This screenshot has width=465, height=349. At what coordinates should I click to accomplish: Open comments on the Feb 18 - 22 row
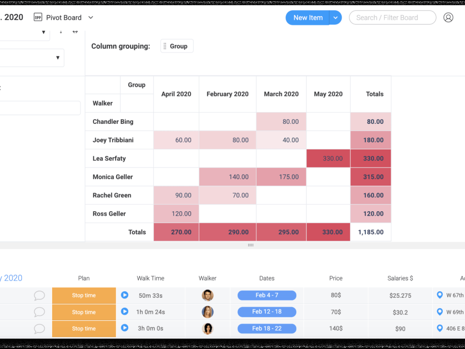point(39,329)
